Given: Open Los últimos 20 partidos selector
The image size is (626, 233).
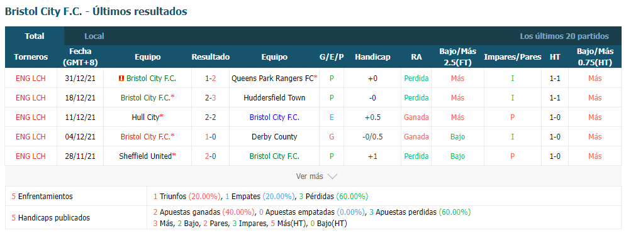Looking at the screenshot, I should 564,36.
